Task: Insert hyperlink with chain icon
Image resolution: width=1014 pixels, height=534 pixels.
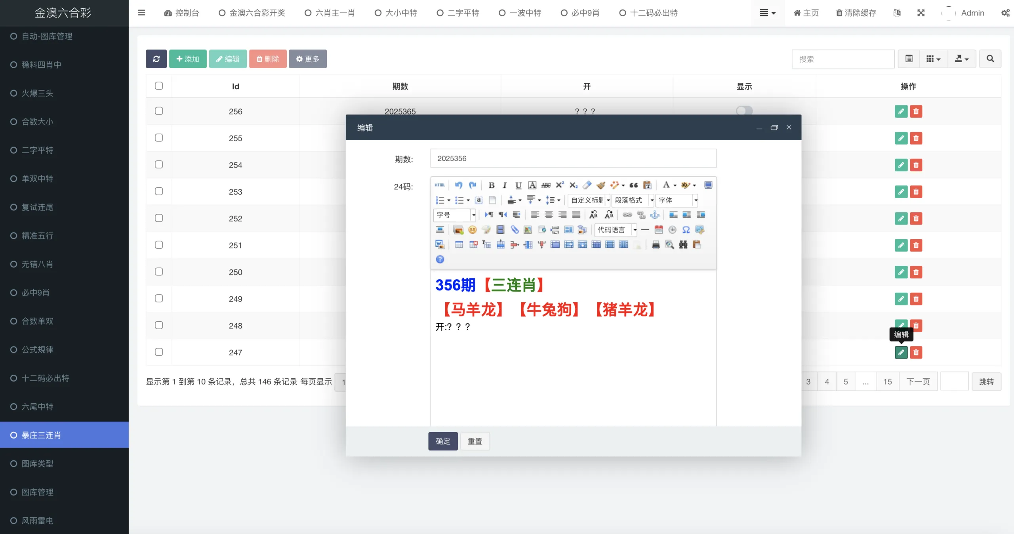Action: (627, 215)
